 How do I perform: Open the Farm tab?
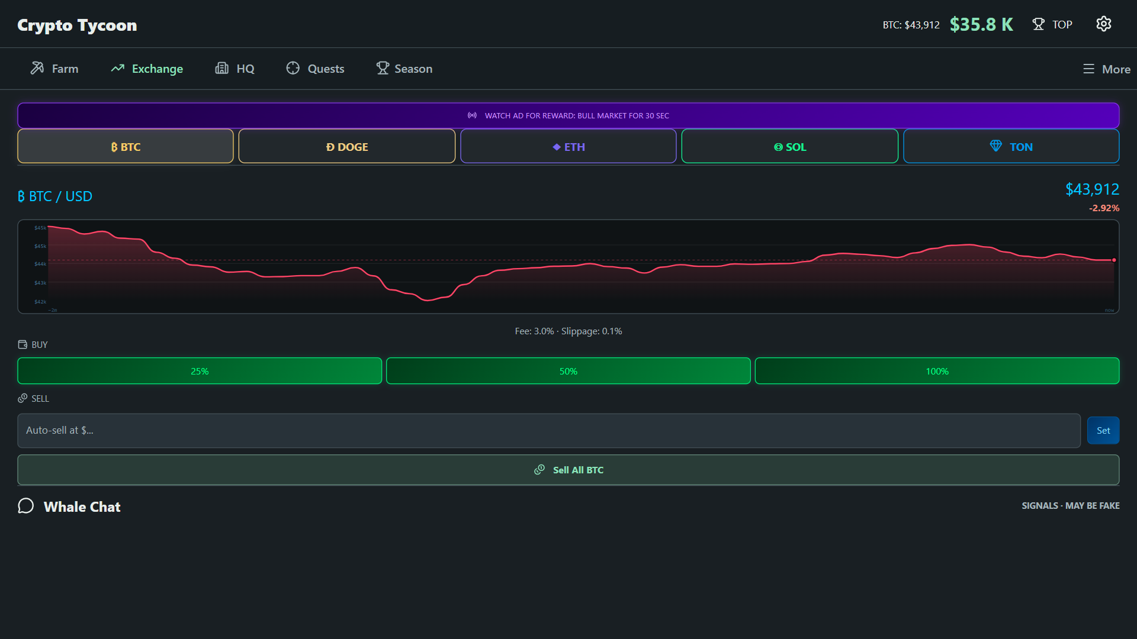coord(54,69)
